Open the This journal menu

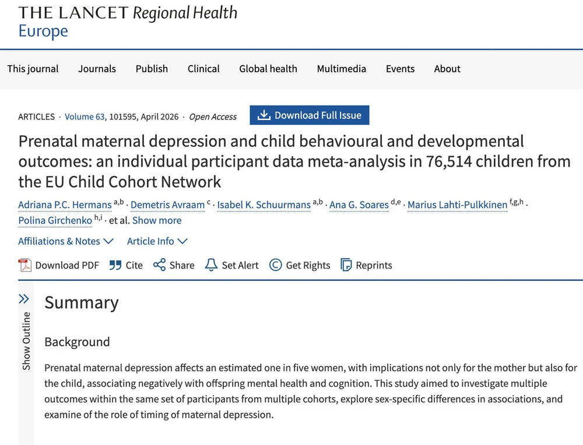point(33,69)
